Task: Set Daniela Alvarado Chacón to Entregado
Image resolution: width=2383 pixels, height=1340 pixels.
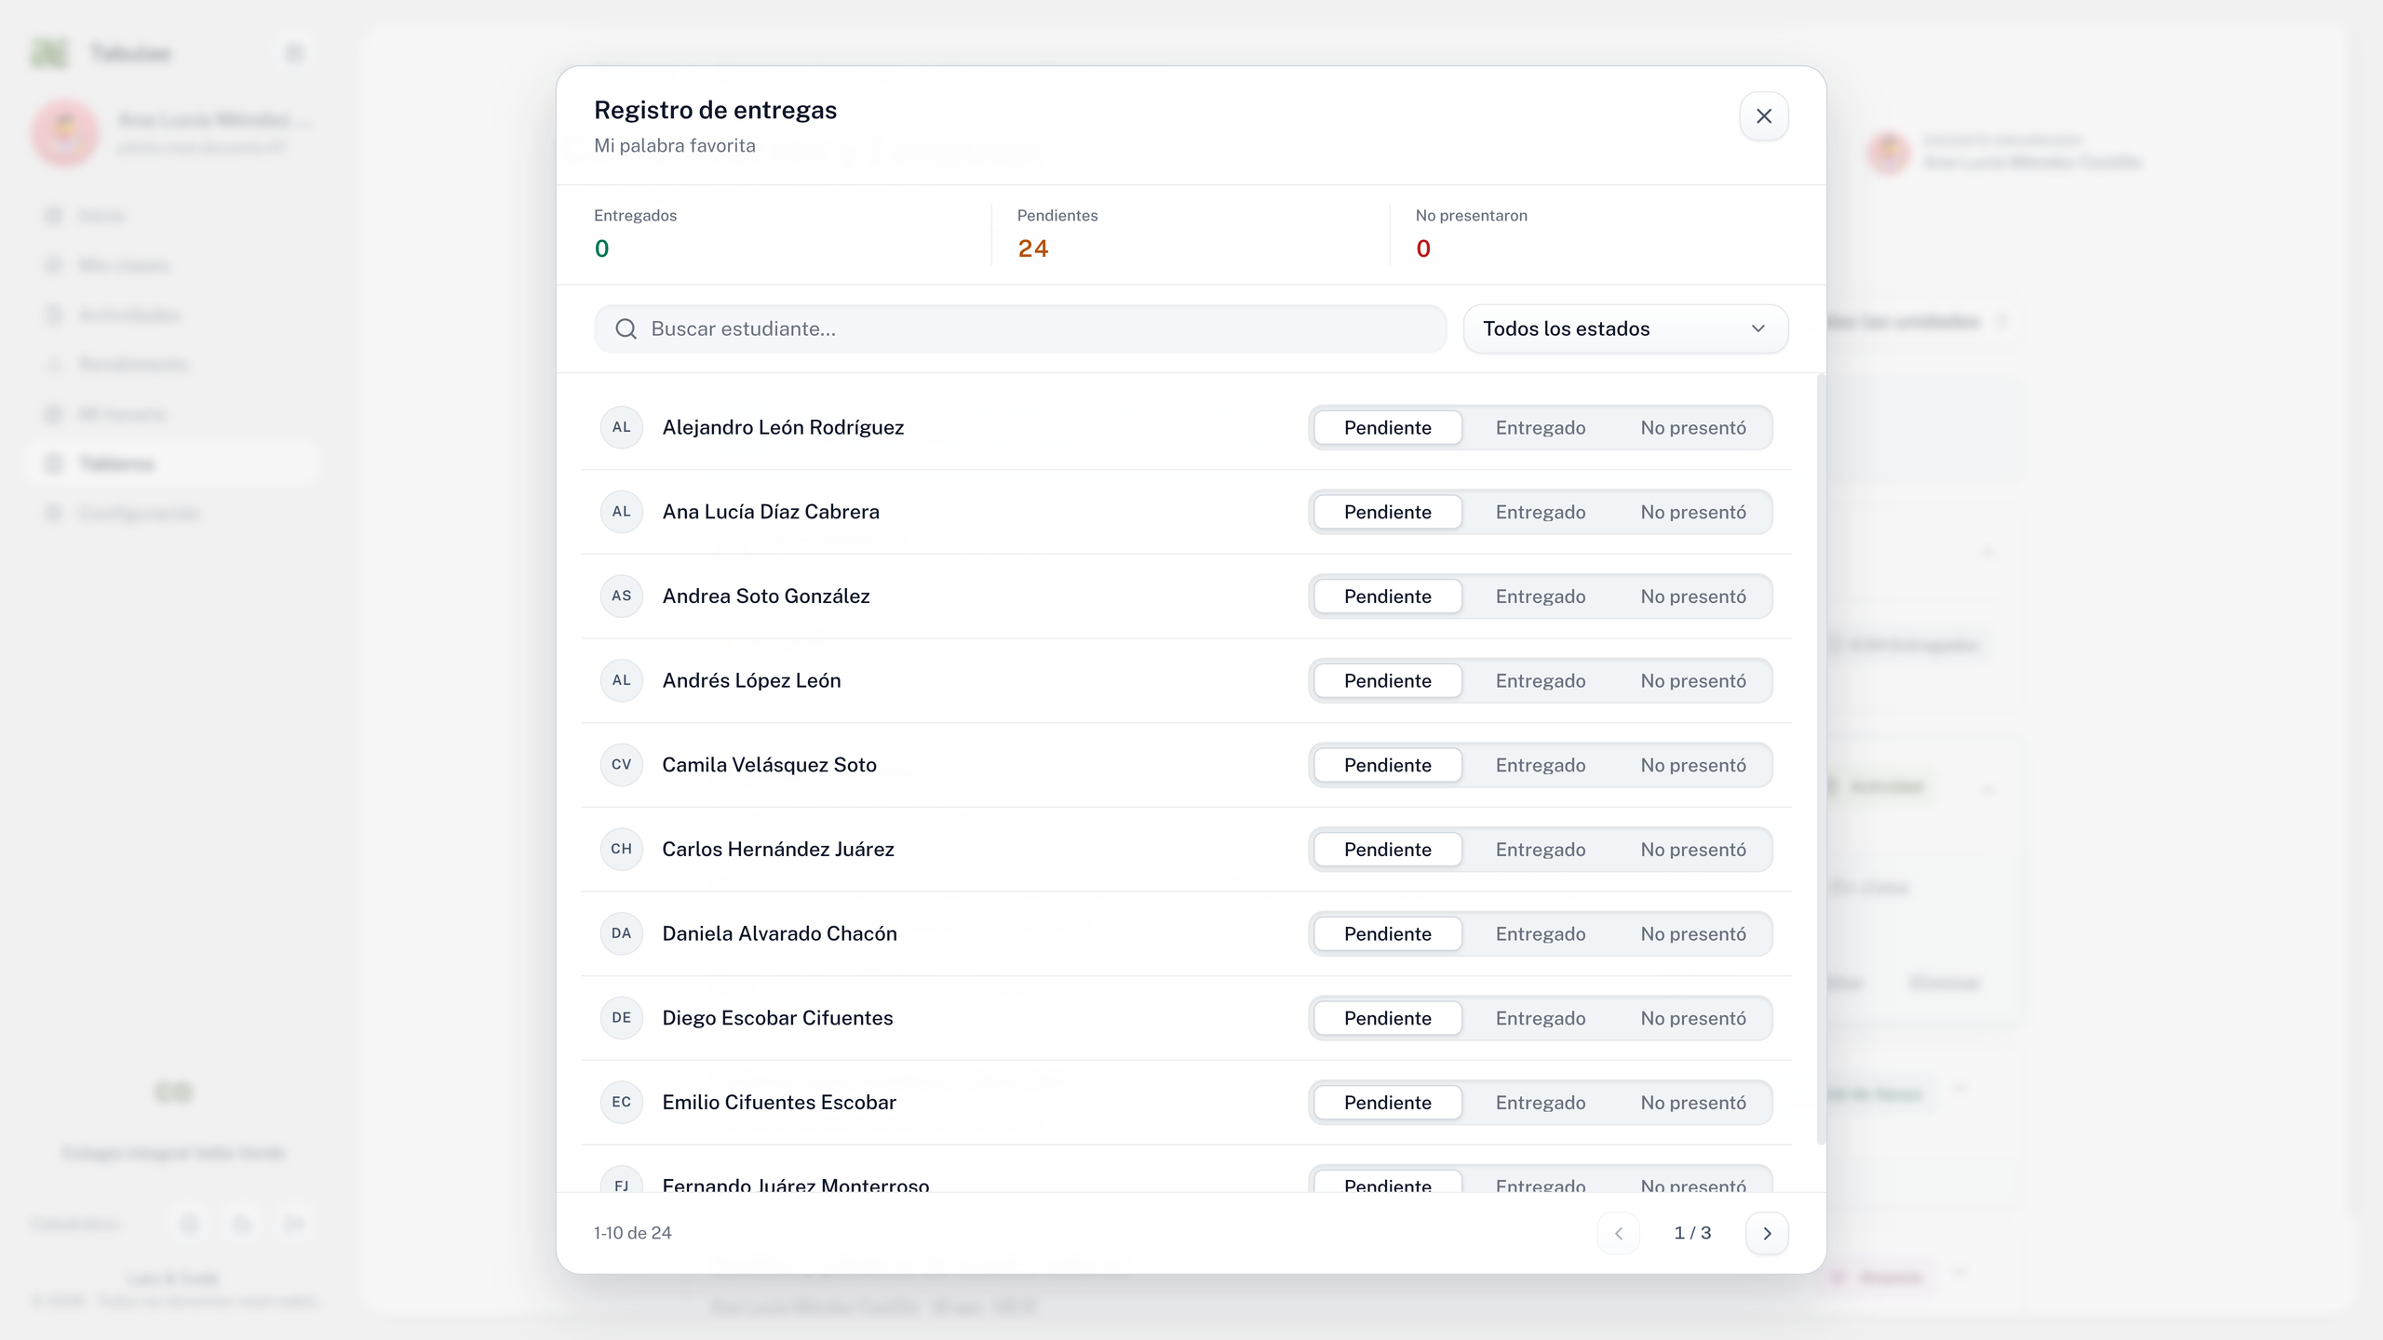Action: point(1541,933)
